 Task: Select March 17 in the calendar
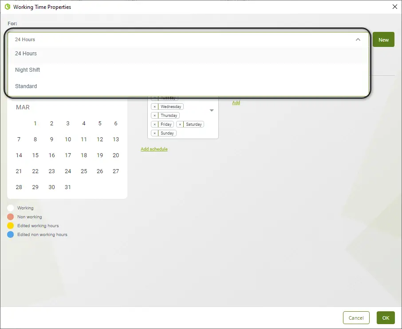(68, 155)
